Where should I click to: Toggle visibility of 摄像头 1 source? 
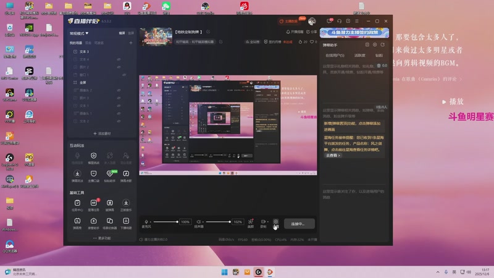click(x=119, y=114)
